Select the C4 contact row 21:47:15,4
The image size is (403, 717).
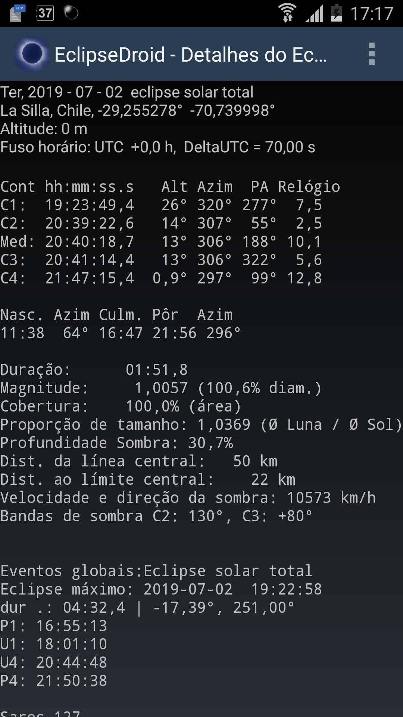[x=161, y=278]
